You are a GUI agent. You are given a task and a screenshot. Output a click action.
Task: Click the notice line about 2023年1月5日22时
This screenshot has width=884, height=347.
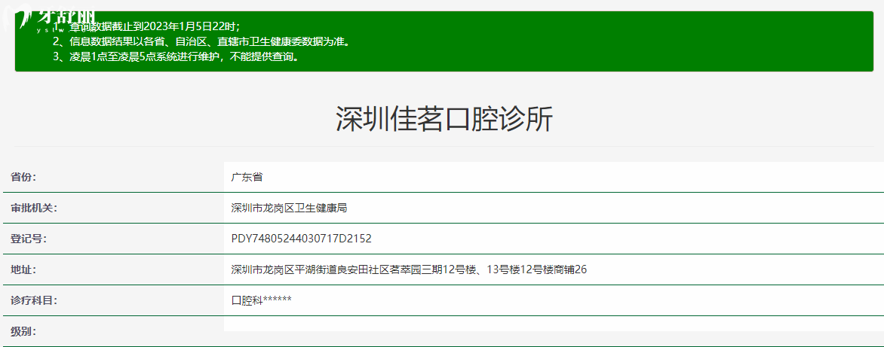pos(148,26)
